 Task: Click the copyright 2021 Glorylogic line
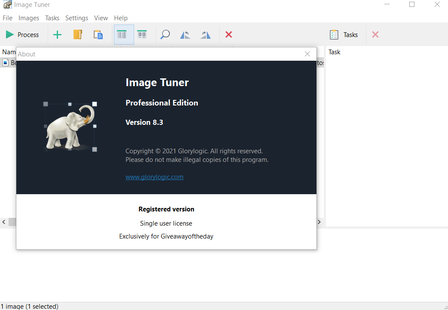pos(194,151)
